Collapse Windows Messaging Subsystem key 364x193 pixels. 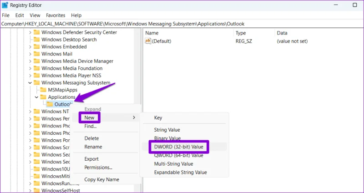30,83
